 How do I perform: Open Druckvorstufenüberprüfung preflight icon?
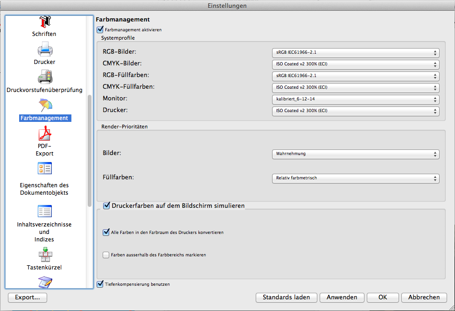point(44,77)
